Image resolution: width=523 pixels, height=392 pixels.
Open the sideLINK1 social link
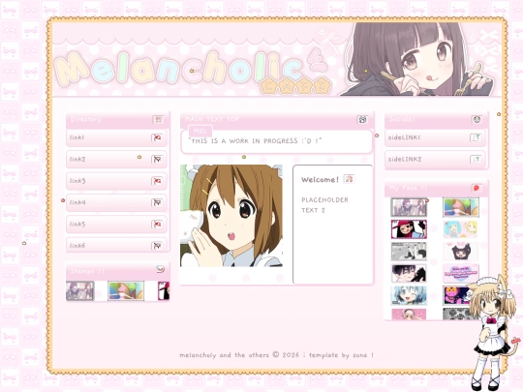coord(435,137)
